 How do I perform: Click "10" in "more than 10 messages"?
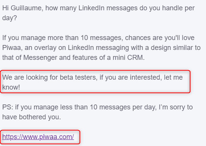tap(84, 38)
